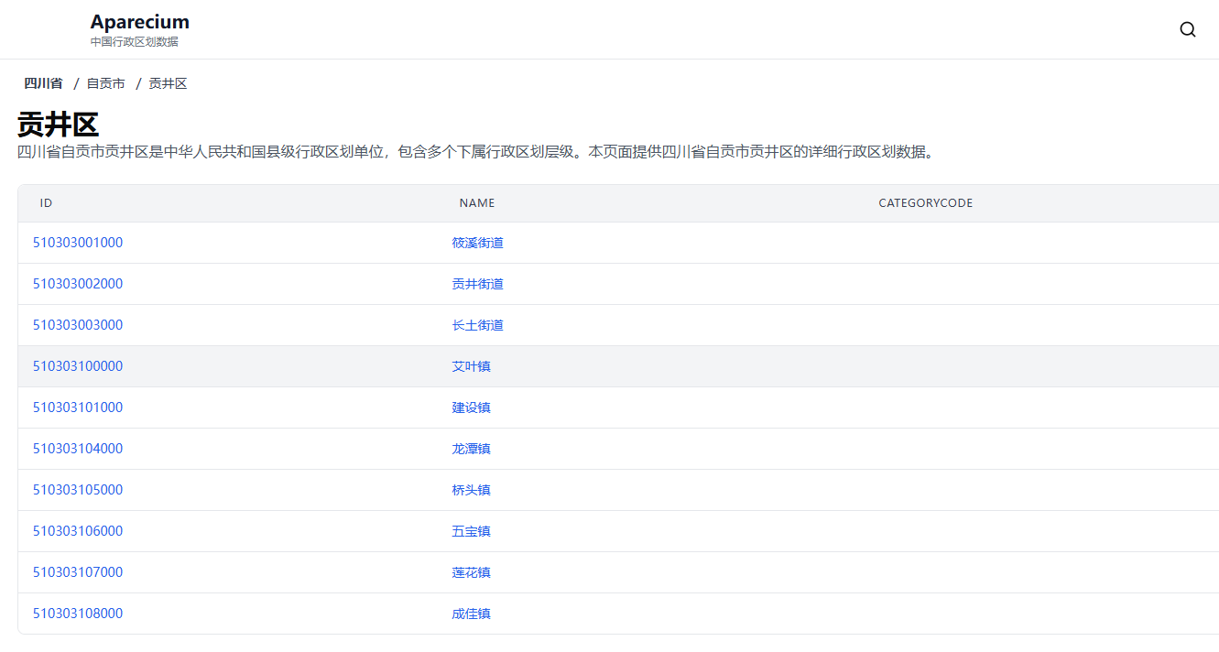Go to Aparecium site title
1219x652 pixels.
click(x=140, y=22)
